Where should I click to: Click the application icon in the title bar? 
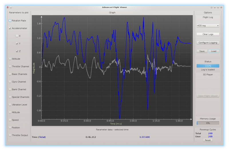click(8, 7)
